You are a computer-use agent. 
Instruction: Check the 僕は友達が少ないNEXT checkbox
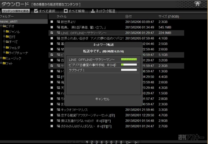[x=52, y=121]
